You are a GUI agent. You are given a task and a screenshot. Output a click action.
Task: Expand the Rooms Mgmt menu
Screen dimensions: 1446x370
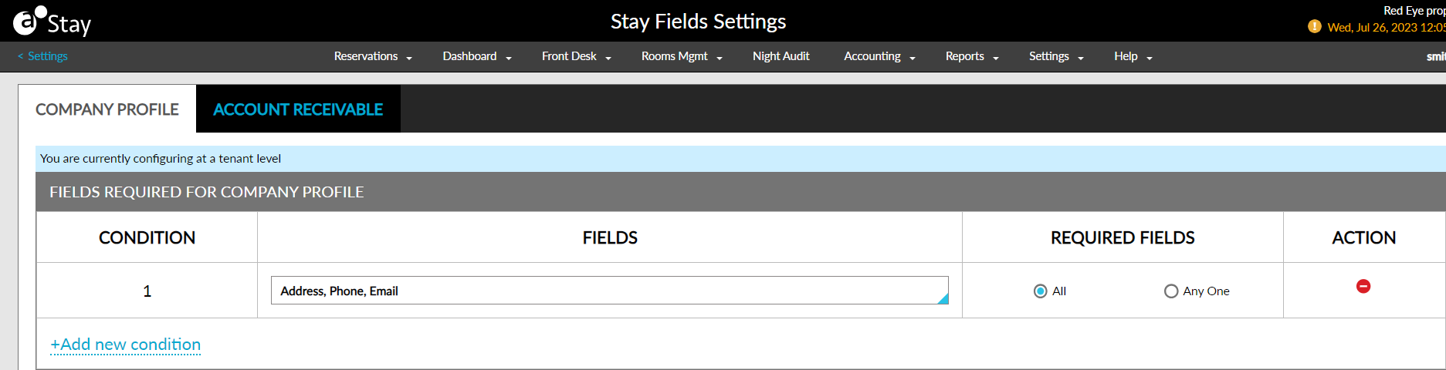(x=681, y=56)
